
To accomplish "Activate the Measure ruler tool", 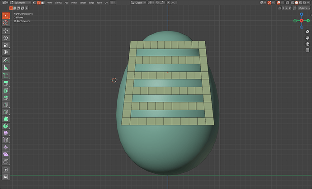I will (x=6, y=67).
